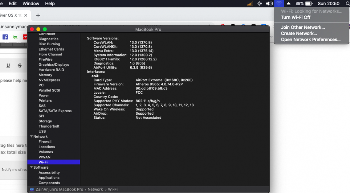Select Hardware RAID in the sidebar
Image resolution: width=350 pixels, height=193 pixels.
coord(51,70)
